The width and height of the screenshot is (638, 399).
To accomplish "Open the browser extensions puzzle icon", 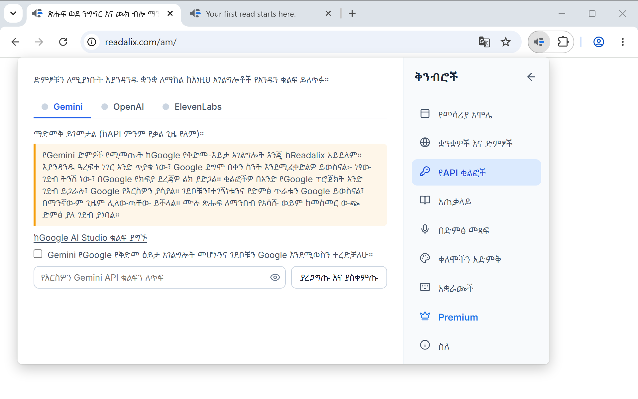I will point(563,42).
